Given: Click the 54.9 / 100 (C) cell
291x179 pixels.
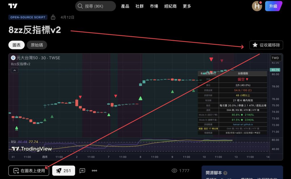Looking at the screenshot, I should 243,90.
